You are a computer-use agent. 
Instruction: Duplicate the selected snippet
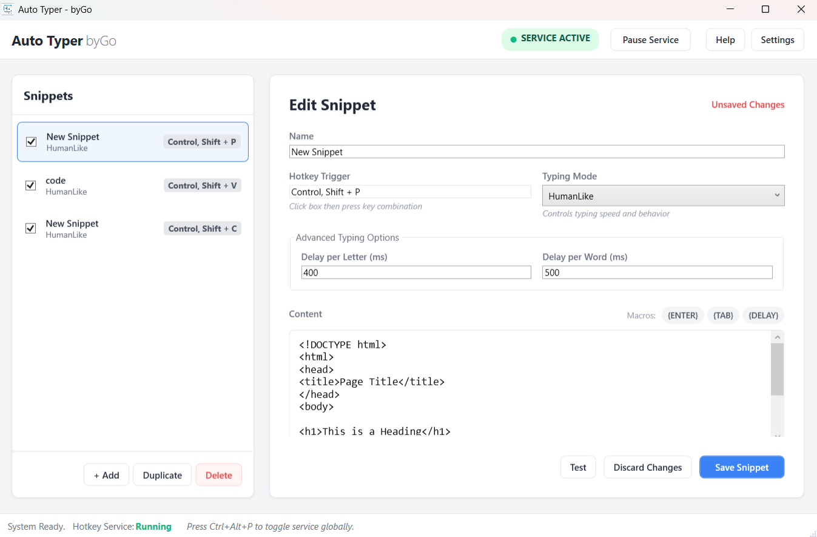tap(162, 475)
